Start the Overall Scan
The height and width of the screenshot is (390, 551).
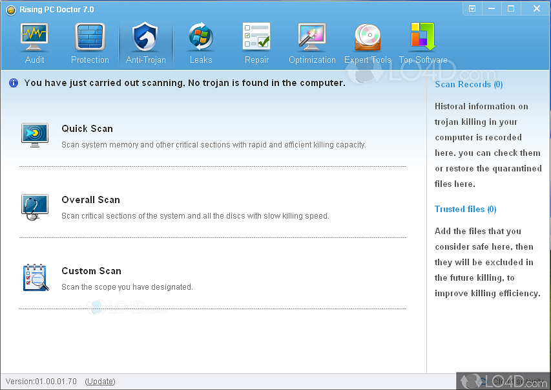click(90, 200)
